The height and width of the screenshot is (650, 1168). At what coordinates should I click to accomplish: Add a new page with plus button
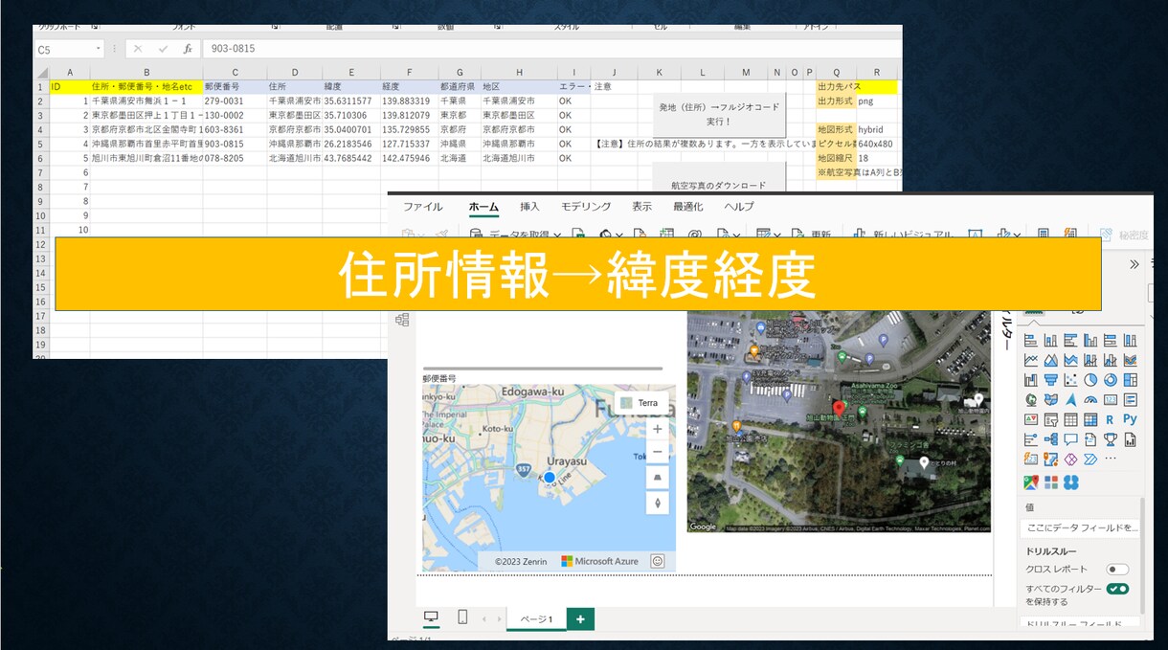(x=579, y=619)
